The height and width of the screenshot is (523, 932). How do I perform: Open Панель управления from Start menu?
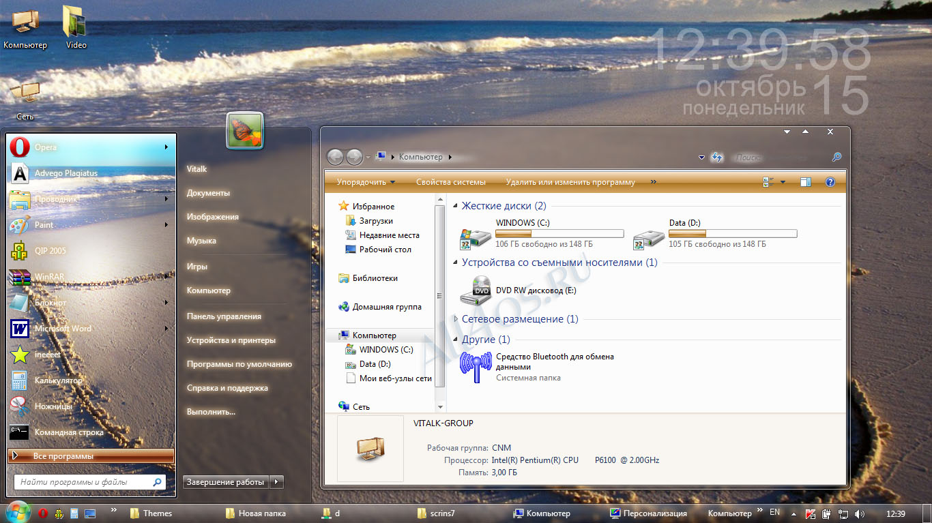[224, 316]
